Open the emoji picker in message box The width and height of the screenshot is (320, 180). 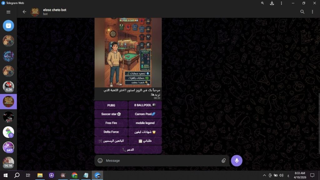click(100, 161)
